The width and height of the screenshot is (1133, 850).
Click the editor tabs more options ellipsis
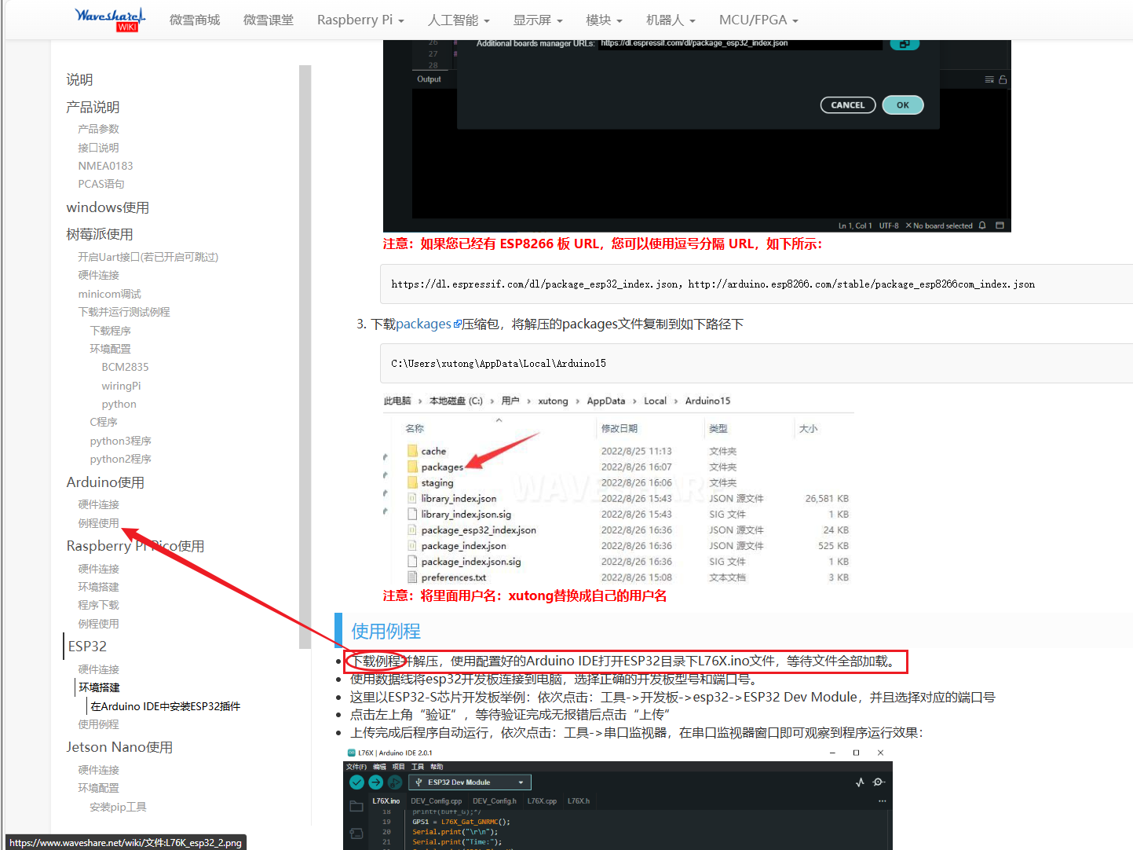(882, 801)
